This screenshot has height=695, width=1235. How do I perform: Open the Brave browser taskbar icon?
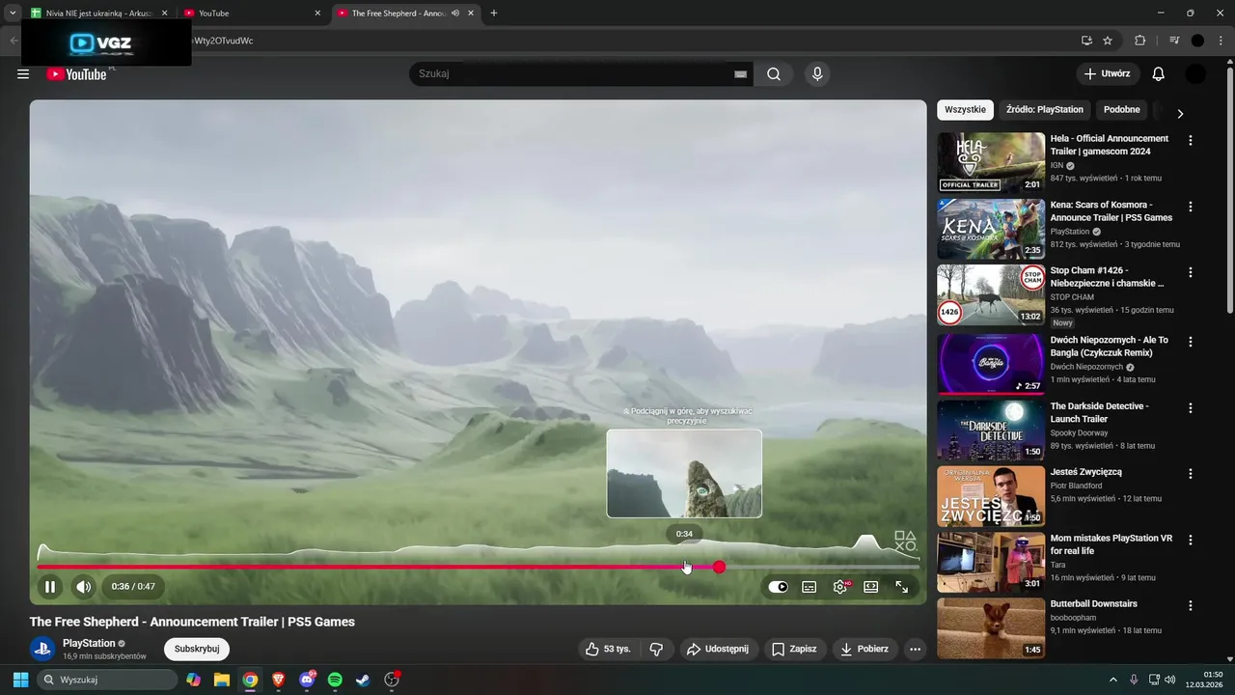[278, 680]
